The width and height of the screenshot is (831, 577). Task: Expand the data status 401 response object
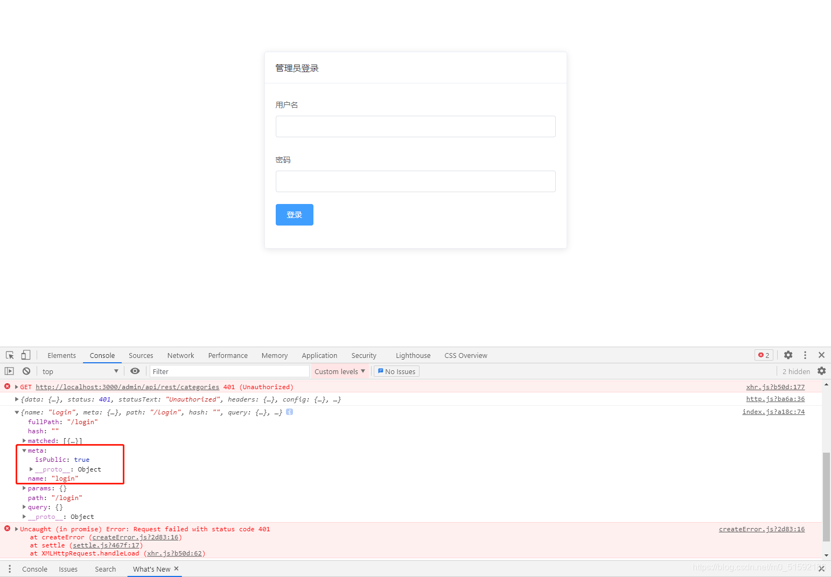tap(17, 399)
